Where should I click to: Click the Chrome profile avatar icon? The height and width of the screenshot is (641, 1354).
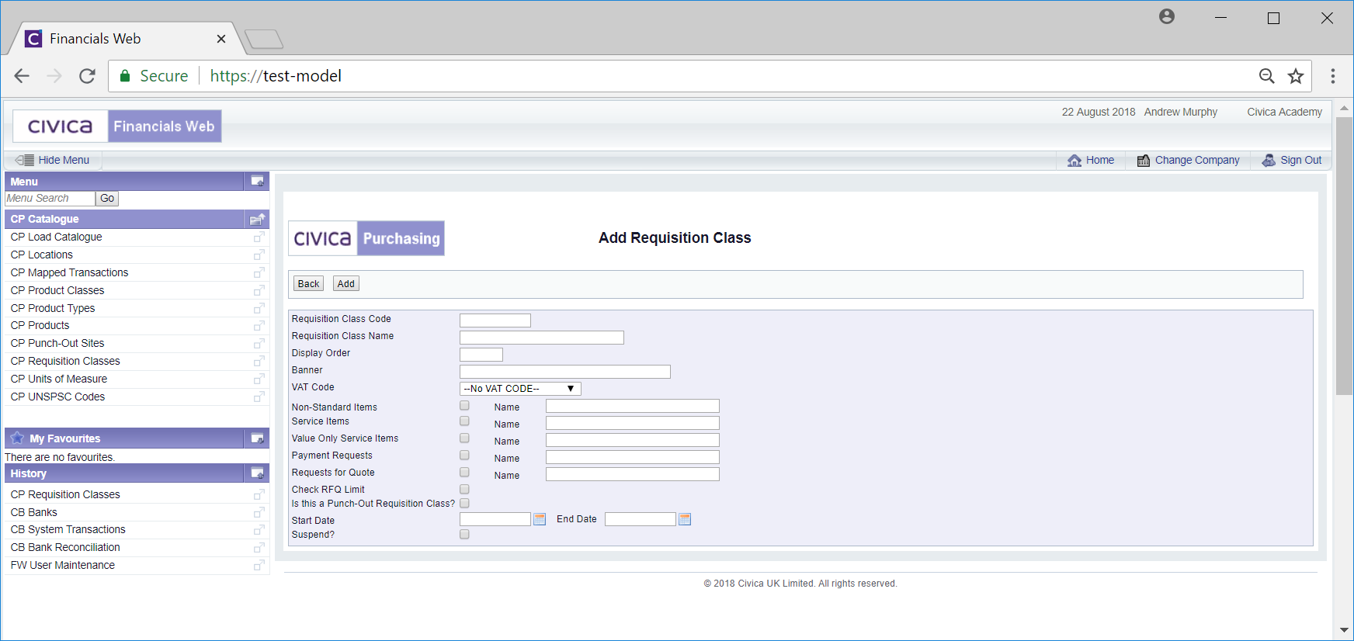pos(1167,16)
